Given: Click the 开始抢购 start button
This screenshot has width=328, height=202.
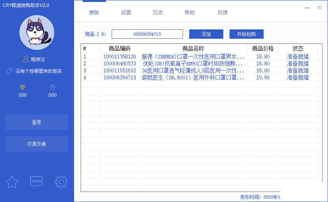Looking at the screenshot, I should (247, 34).
